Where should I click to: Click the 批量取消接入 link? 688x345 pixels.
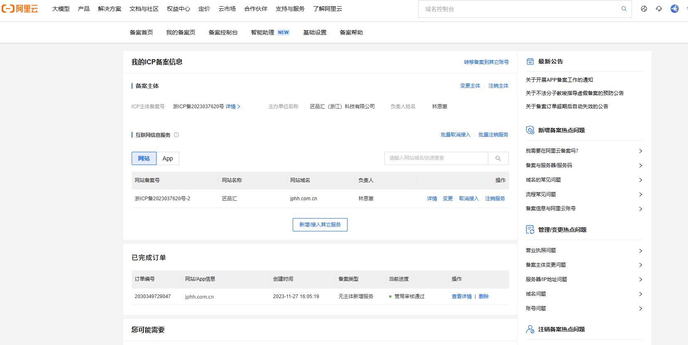(x=455, y=135)
